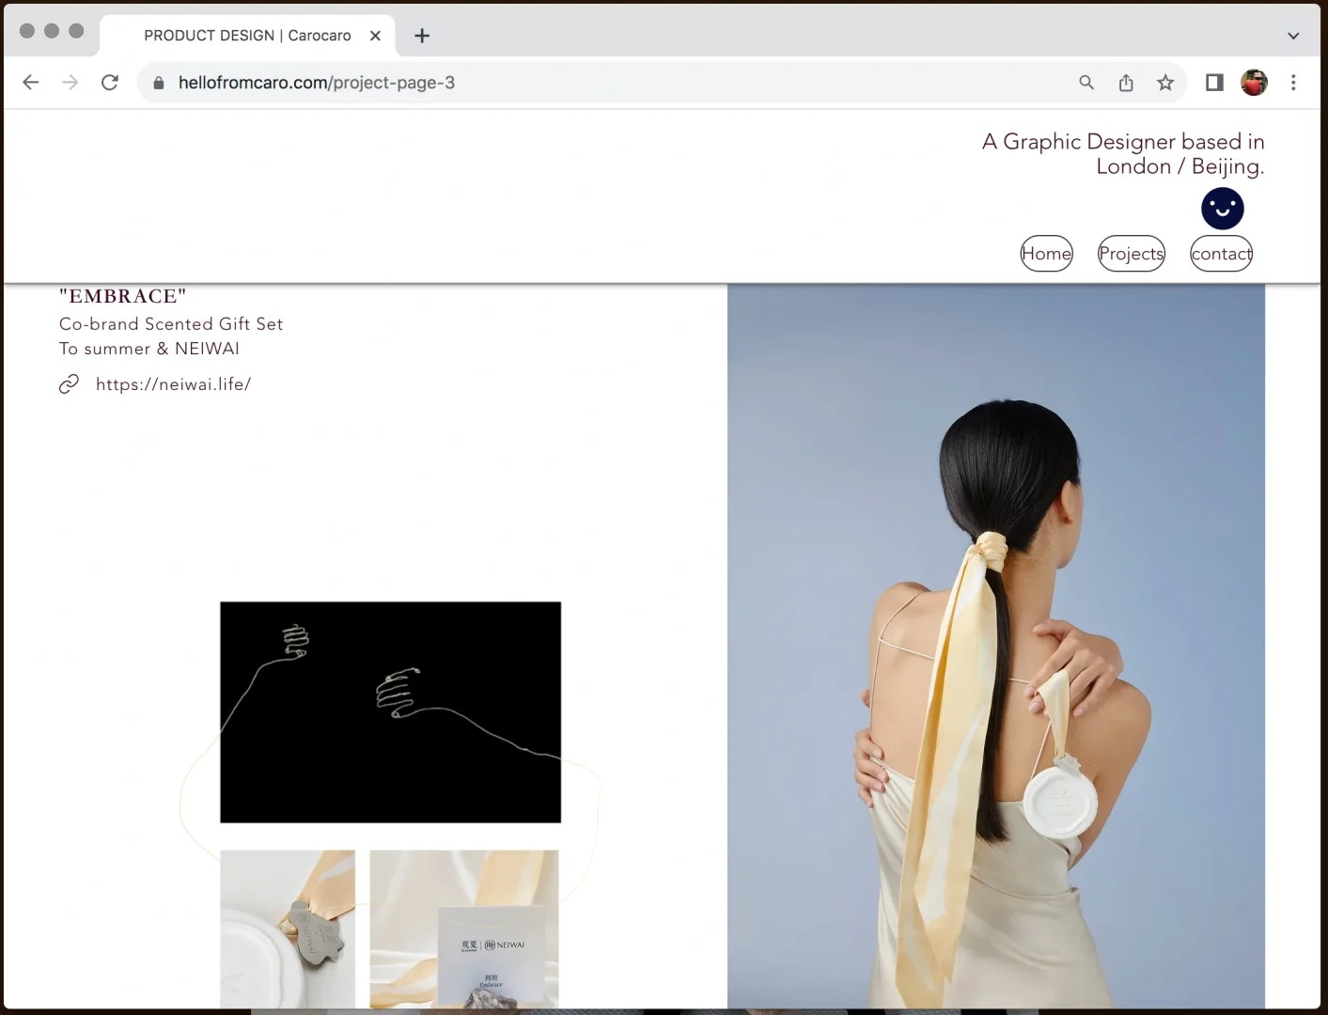View site security lock info
Image resolution: width=1328 pixels, height=1015 pixels.
click(159, 83)
